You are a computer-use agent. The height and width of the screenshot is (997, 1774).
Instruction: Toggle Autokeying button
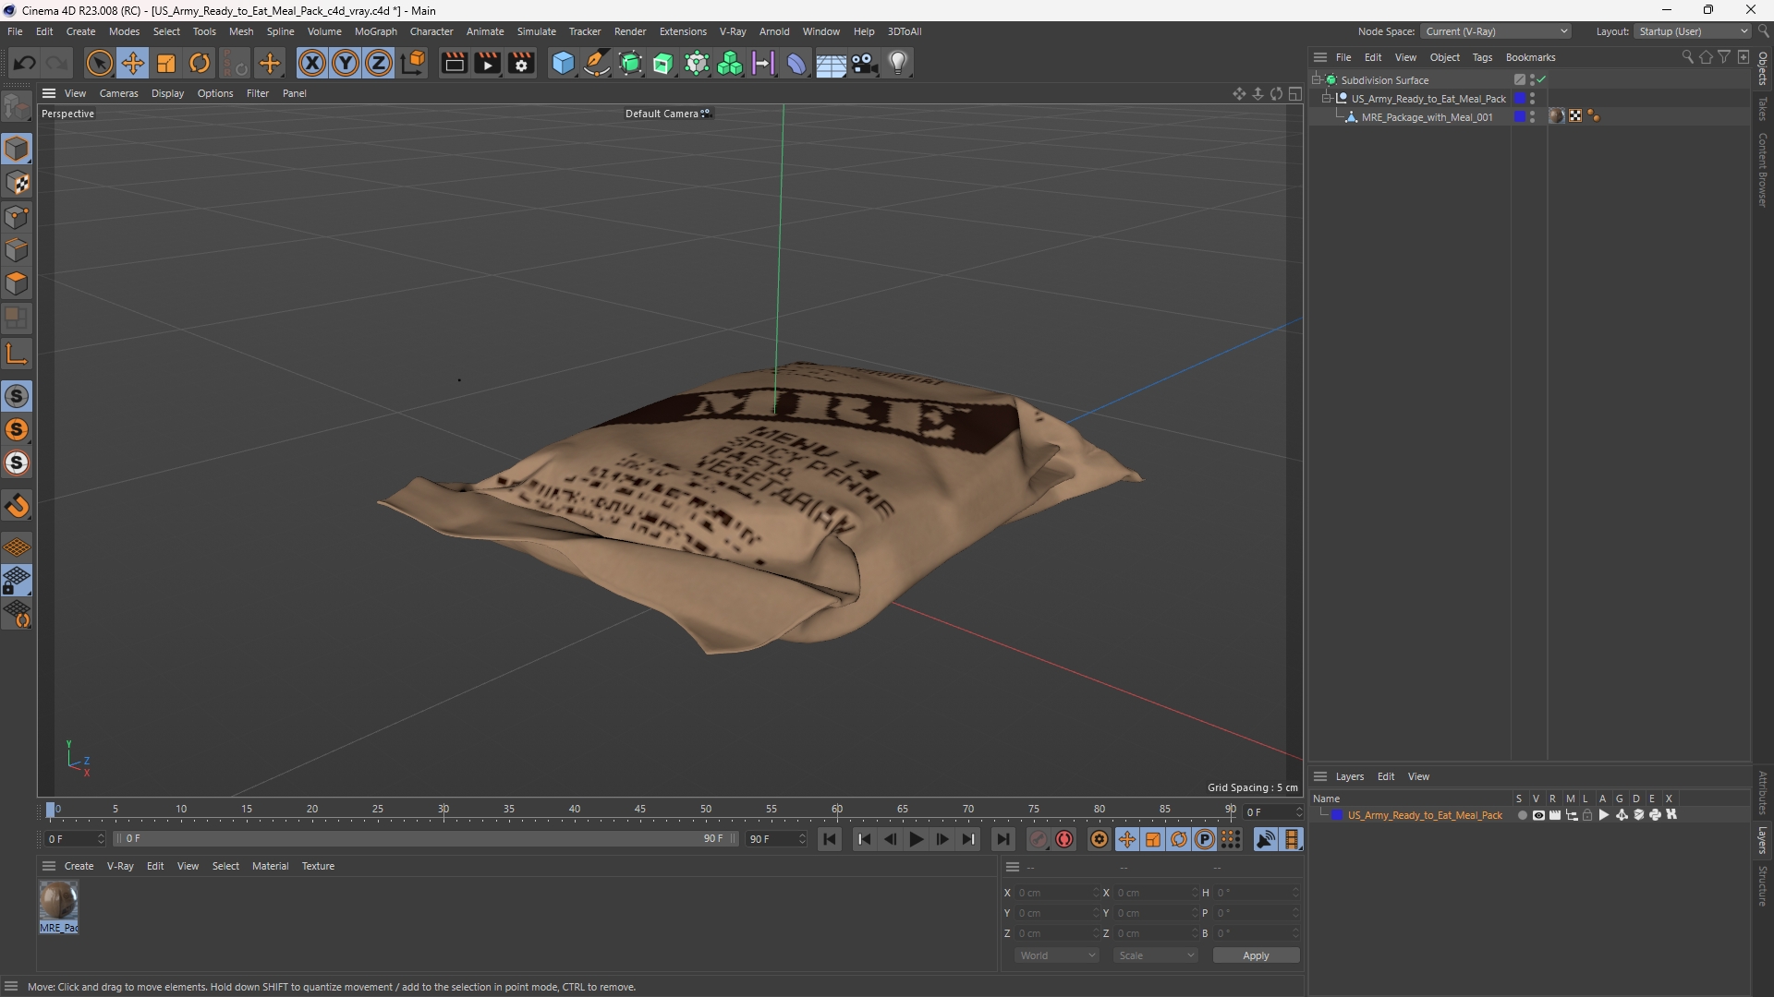coord(1064,839)
